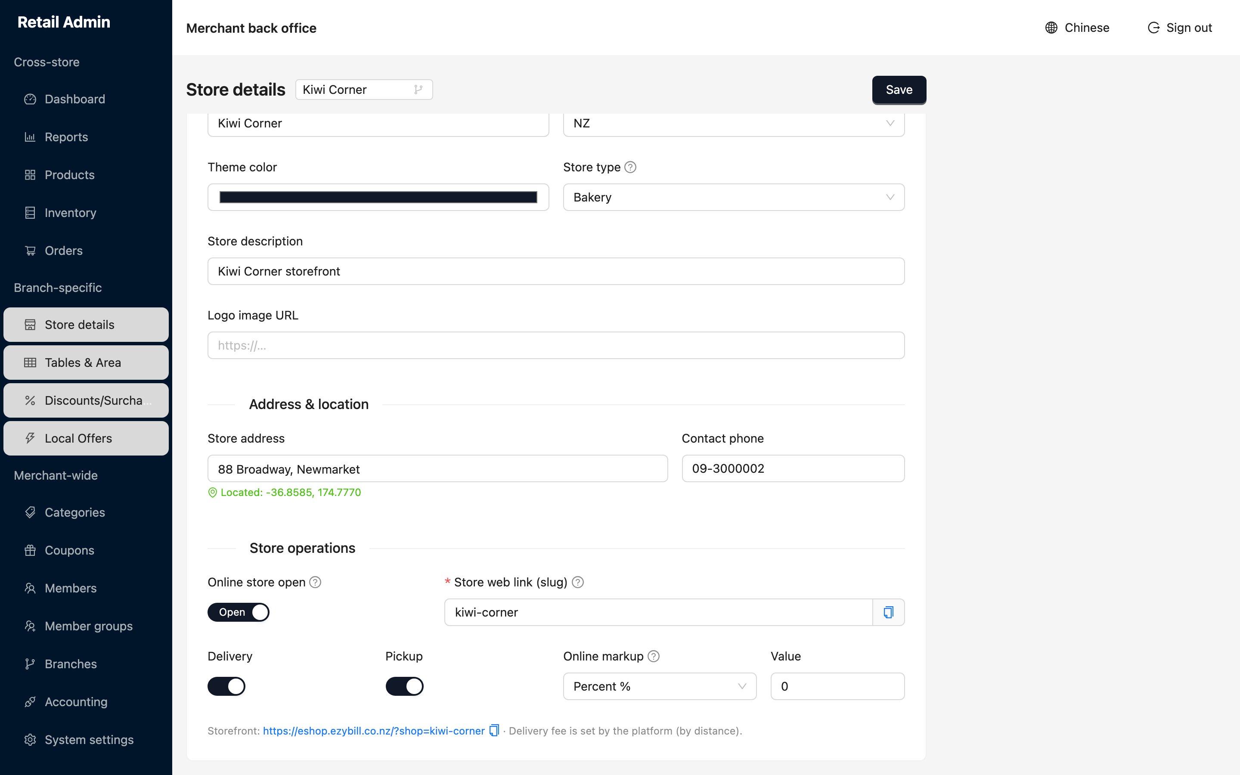Viewport: 1240px width, 775px height.
Task: Copy the storefront URL with copy icon
Action: tap(494, 730)
